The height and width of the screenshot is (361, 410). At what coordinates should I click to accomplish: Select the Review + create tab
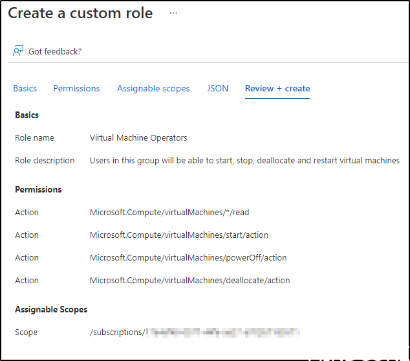tap(277, 88)
